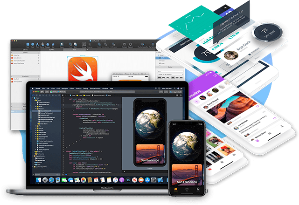Open Safari from the Dock
This screenshot has width=299, height=205.
[x=51, y=180]
